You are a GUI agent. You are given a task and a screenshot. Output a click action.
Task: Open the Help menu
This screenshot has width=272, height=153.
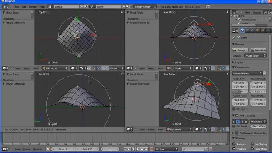click(x=42, y=7)
